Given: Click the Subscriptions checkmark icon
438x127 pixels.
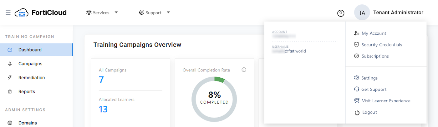Looking at the screenshot, I should pyautogui.click(x=356, y=56).
